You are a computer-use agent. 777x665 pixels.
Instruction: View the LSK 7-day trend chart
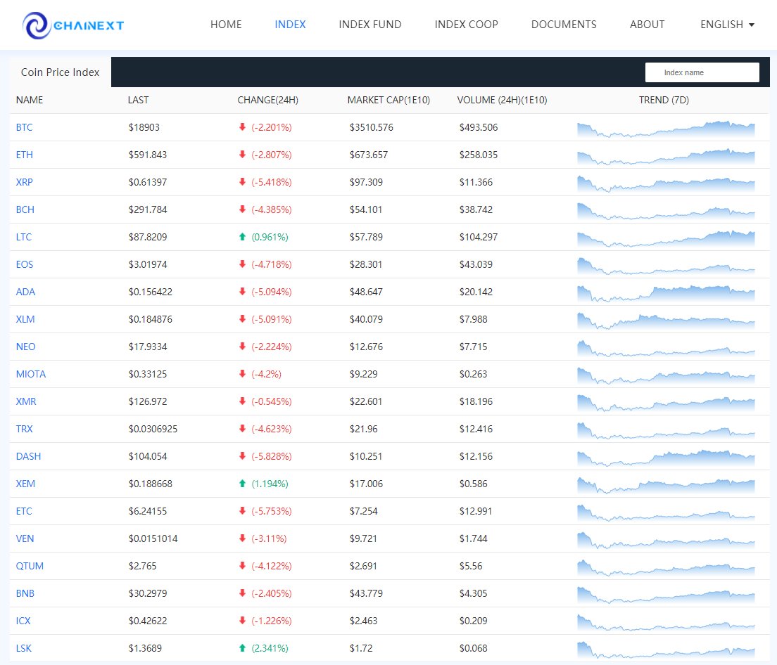click(666, 650)
